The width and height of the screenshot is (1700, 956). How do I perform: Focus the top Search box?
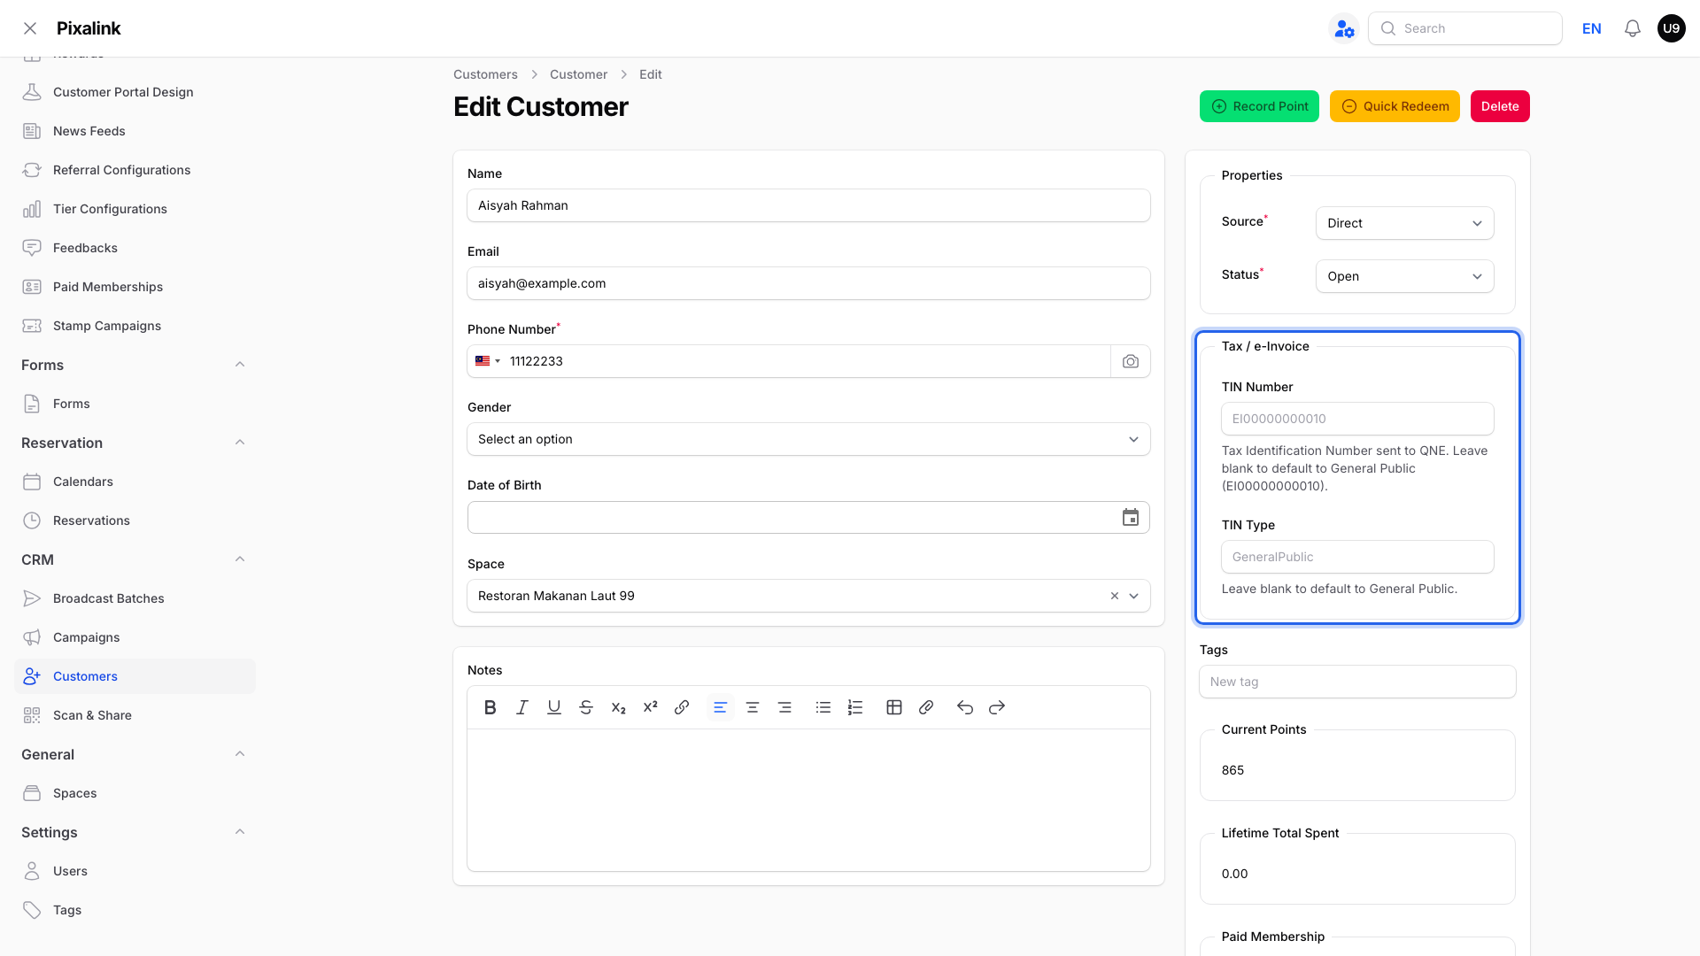pyautogui.click(x=1465, y=28)
